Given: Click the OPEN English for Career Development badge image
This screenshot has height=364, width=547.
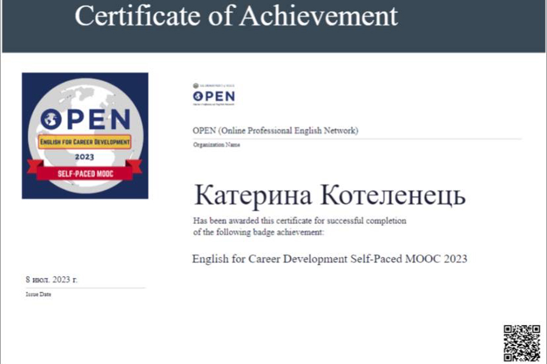Looking at the screenshot, I should (85, 136).
